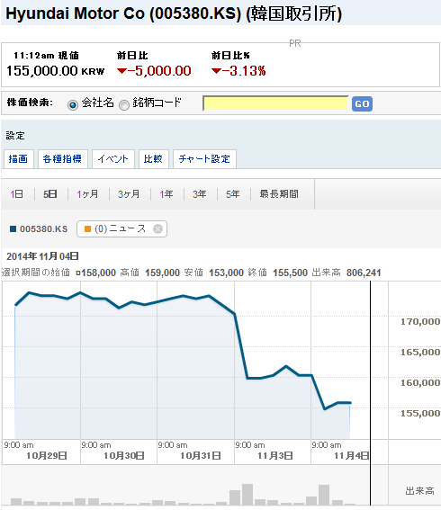Click the (0) ニュース legend label
Viewport: 441px width, 510px height.
coord(120,228)
